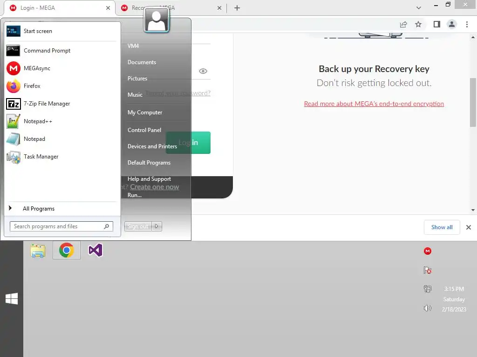Click the volume speaker icon
The width and height of the screenshot is (477, 357).
point(428,309)
